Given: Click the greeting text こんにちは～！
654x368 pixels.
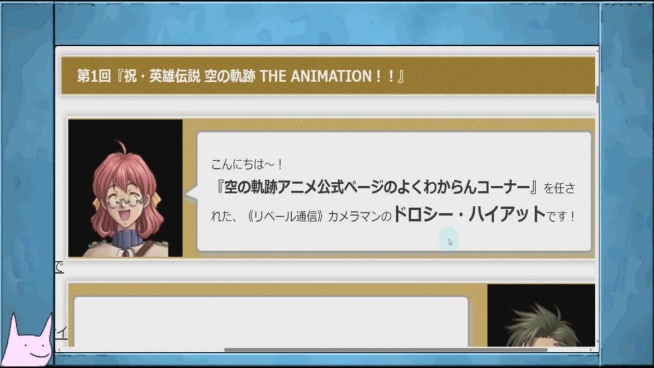Looking at the screenshot, I should pos(247,164).
